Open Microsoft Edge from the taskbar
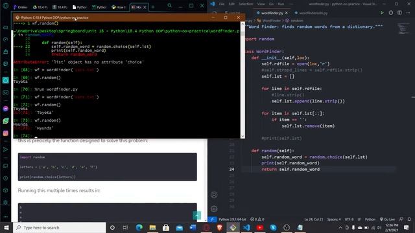This screenshot has width=415, height=233. tap(139, 227)
